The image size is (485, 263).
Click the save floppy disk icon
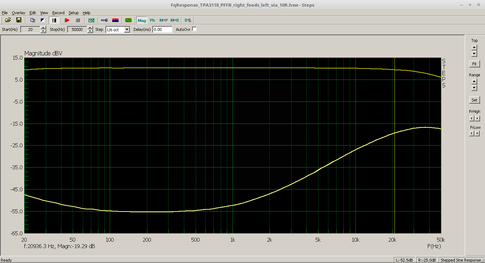(19, 20)
